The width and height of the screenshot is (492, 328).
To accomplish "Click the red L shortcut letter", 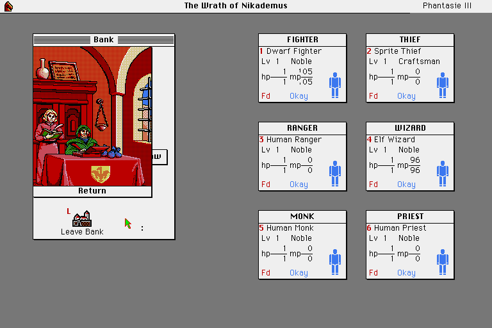I will click(69, 211).
